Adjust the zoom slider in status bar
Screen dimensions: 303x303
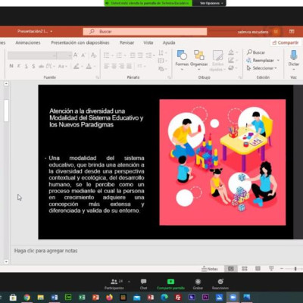point(295,269)
